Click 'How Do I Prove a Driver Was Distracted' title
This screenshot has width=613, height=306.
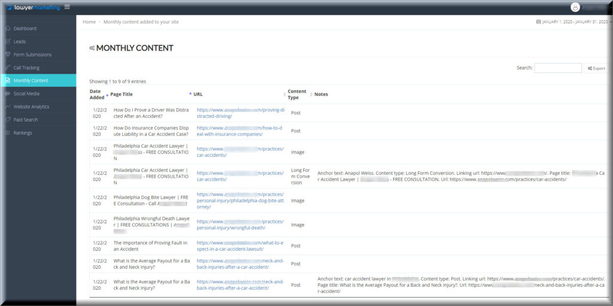[x=151, y=113]
